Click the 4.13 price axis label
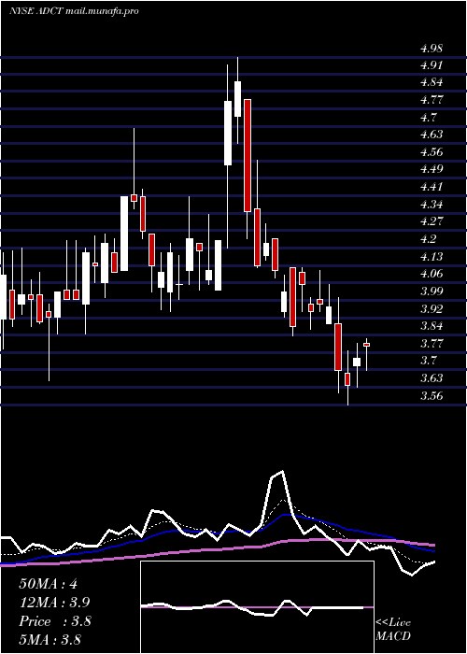 pos(432,256)
